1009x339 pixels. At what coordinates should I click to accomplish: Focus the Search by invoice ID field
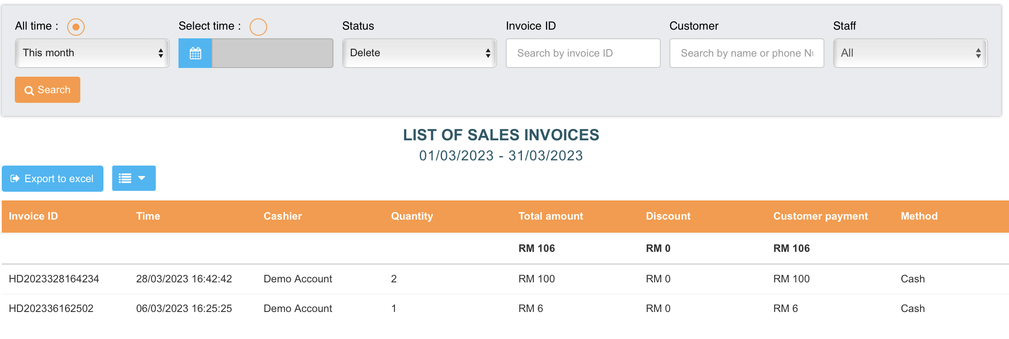583,53
